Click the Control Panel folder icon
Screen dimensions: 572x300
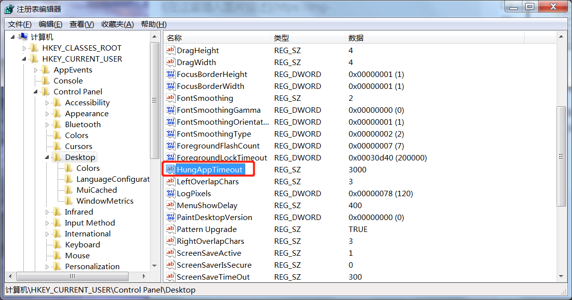46,91
